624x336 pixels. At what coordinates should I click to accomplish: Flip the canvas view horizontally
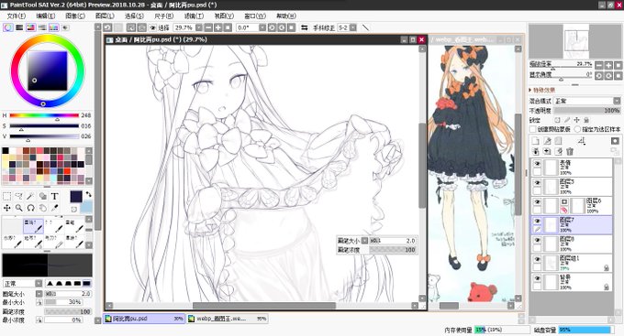pos(305,27)
